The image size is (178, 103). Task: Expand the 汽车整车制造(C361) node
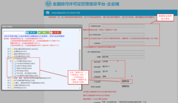(x=11, y=61)
